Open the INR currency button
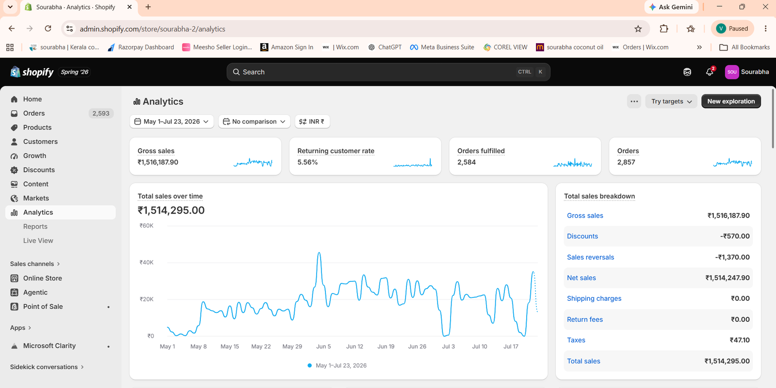Image resolution: width=776 pixels, height=388 pixels. click(312, 122)
